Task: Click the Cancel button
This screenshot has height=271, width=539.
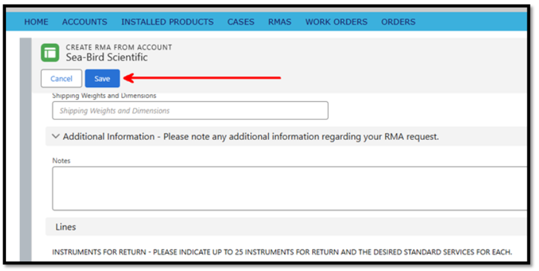Action: tap(61, 79)
